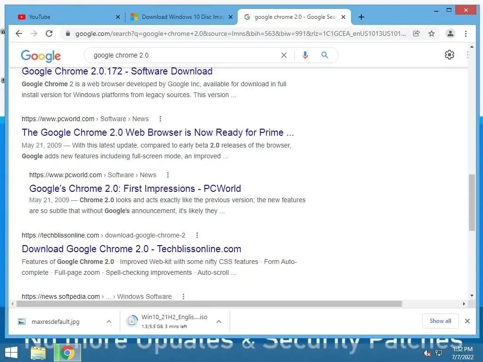Search by voice microphone icon
This screenshot has height=362, width=483.
pos(305,55)
